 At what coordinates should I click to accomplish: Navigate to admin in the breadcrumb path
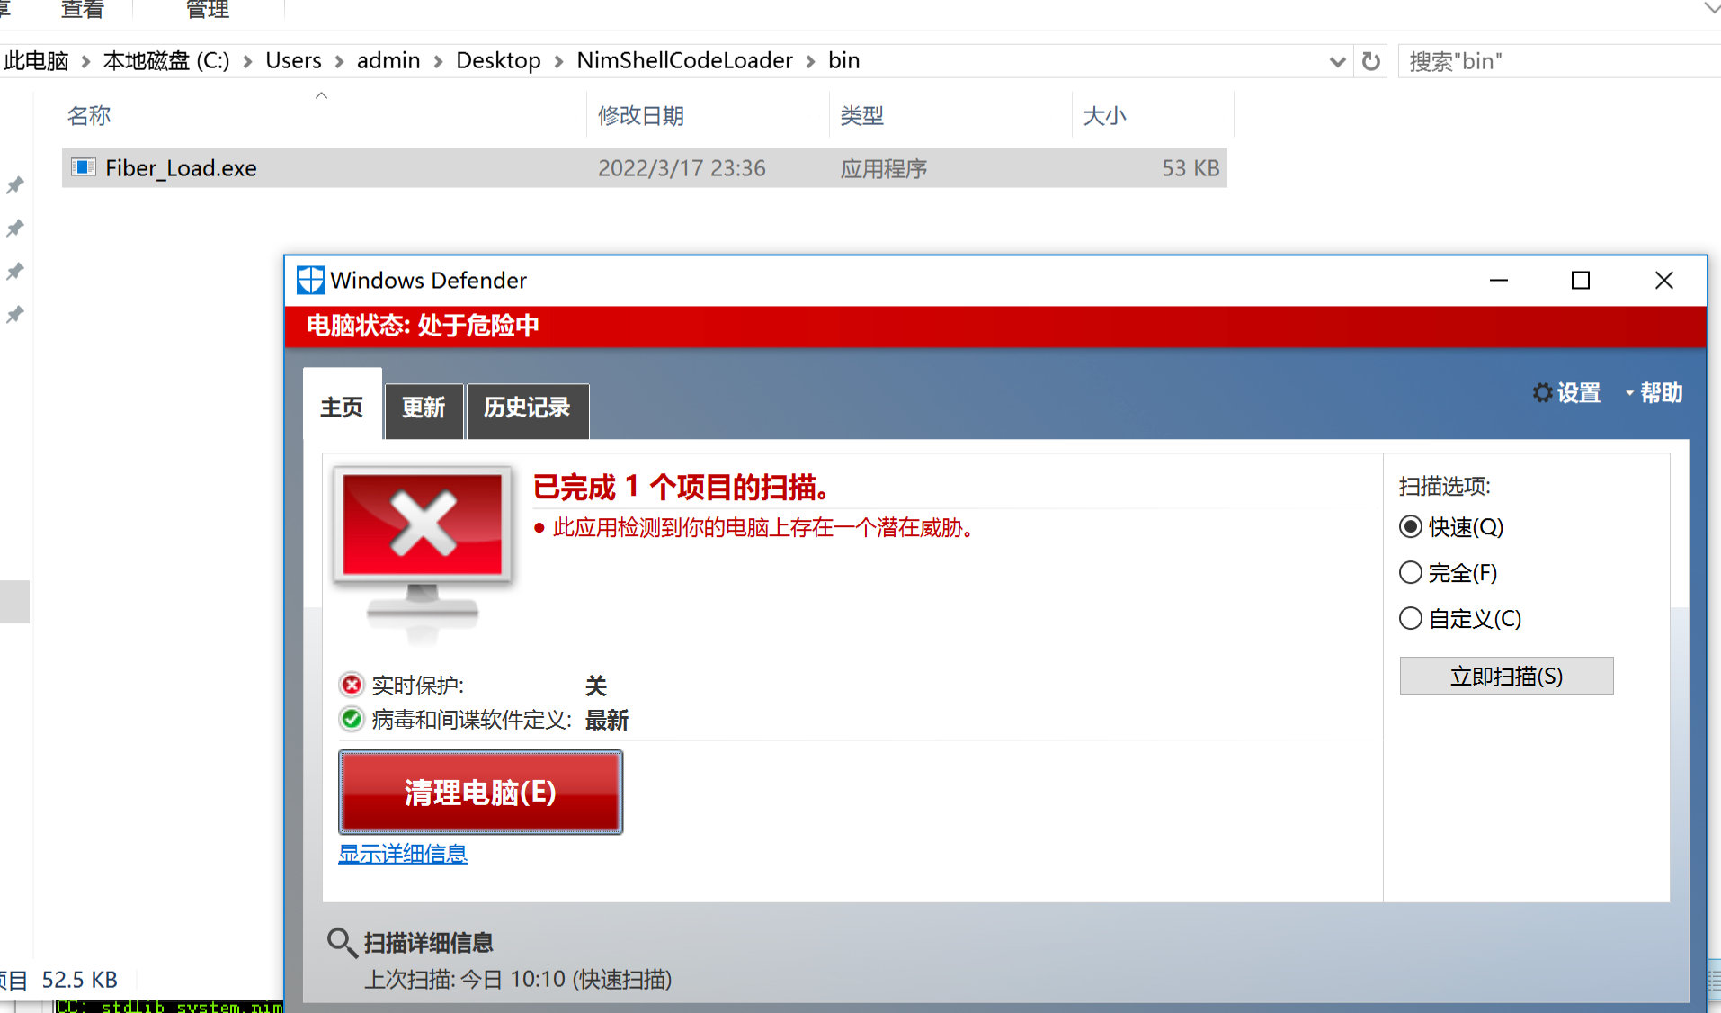click(388, 60)
